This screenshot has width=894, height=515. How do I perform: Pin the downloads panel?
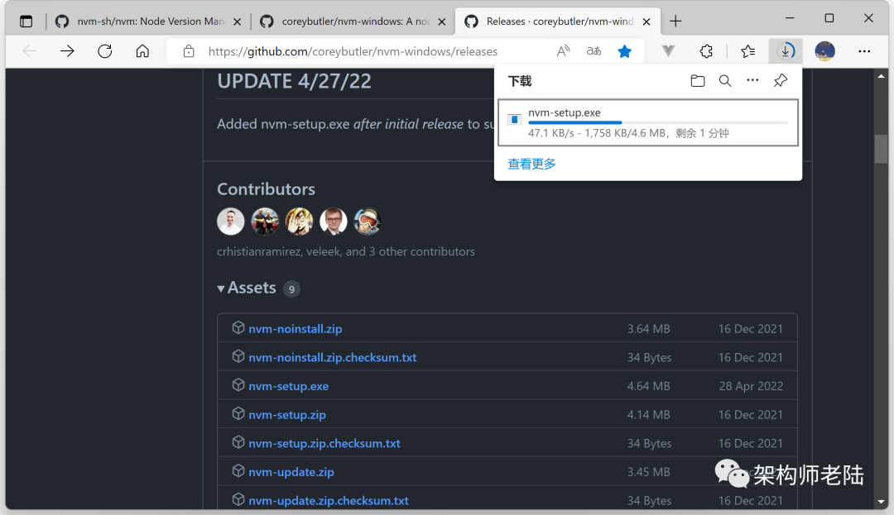click(781, 81)
